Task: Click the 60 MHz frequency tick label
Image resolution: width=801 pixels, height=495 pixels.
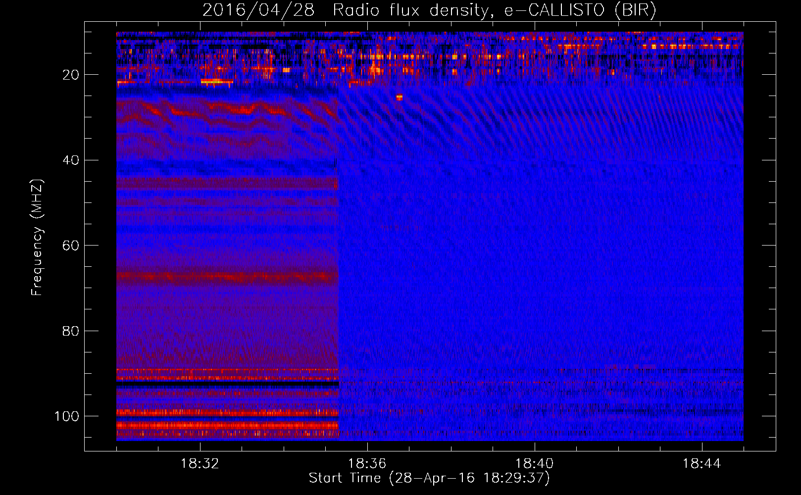Action: coord(71,246)
